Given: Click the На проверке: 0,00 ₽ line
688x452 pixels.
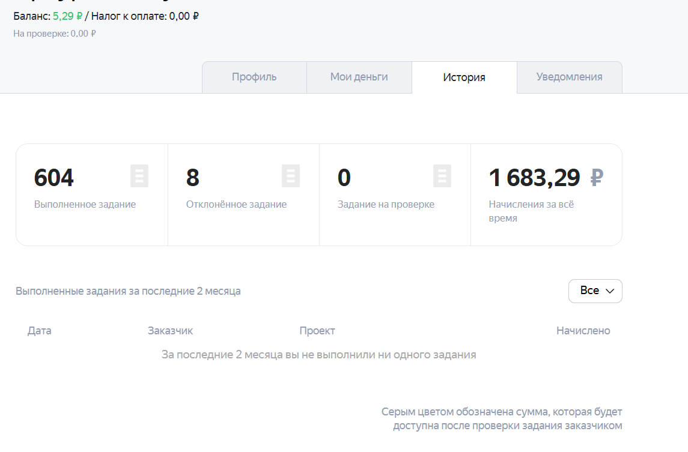Looking at the screenshot, I should [x=55, y=34].
